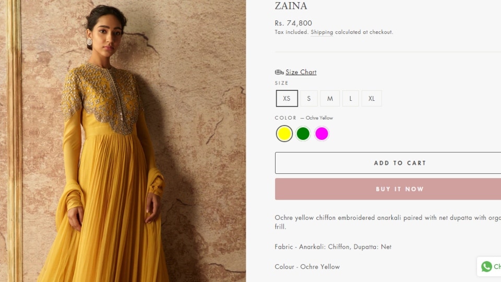Choose the XL size
The image size is (501, 282).
pos(371,99)
